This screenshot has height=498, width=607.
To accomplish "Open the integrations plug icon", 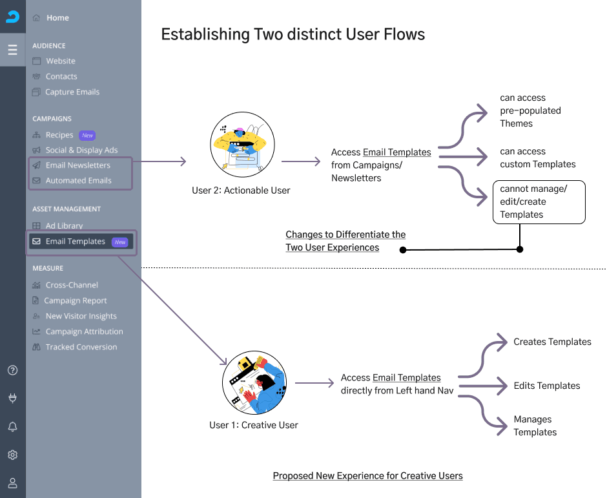I will [x=12, y=398].
